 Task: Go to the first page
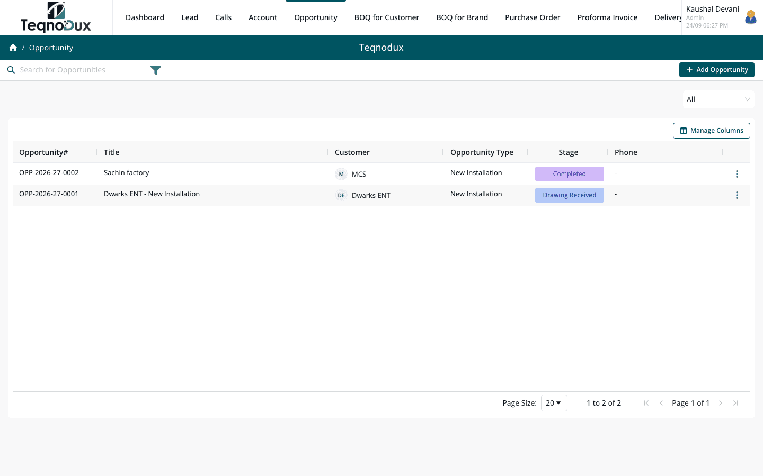pos(646,403)
